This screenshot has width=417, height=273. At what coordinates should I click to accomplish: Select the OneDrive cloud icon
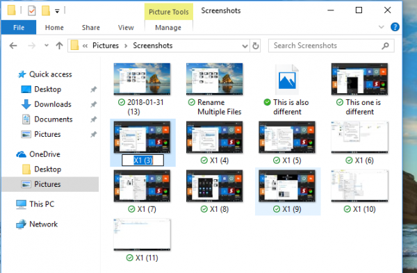click(x=21, y=154)
